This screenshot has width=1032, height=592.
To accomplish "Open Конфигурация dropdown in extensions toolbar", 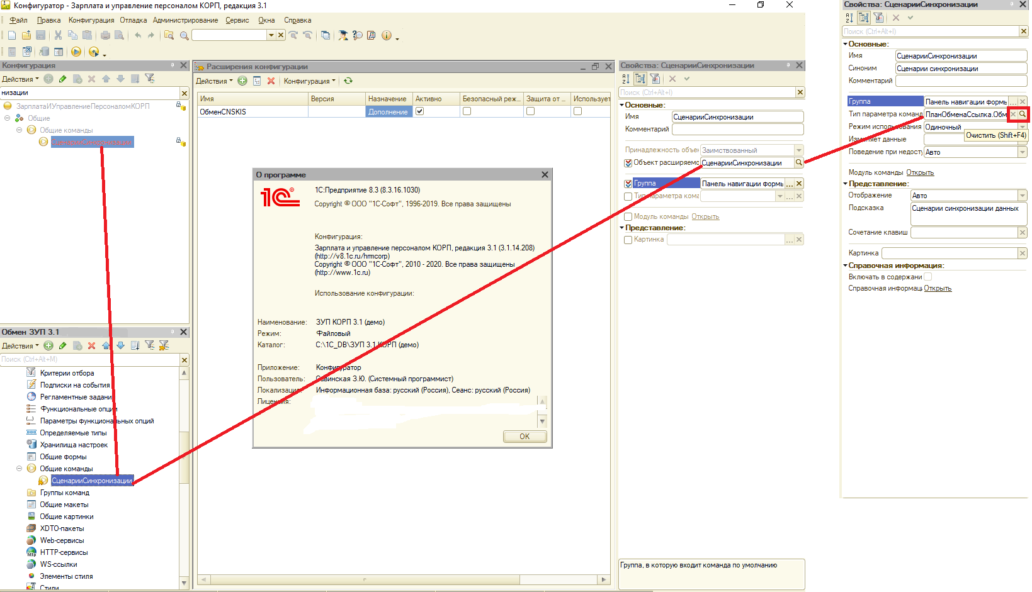I will click(x=309, y=81).
